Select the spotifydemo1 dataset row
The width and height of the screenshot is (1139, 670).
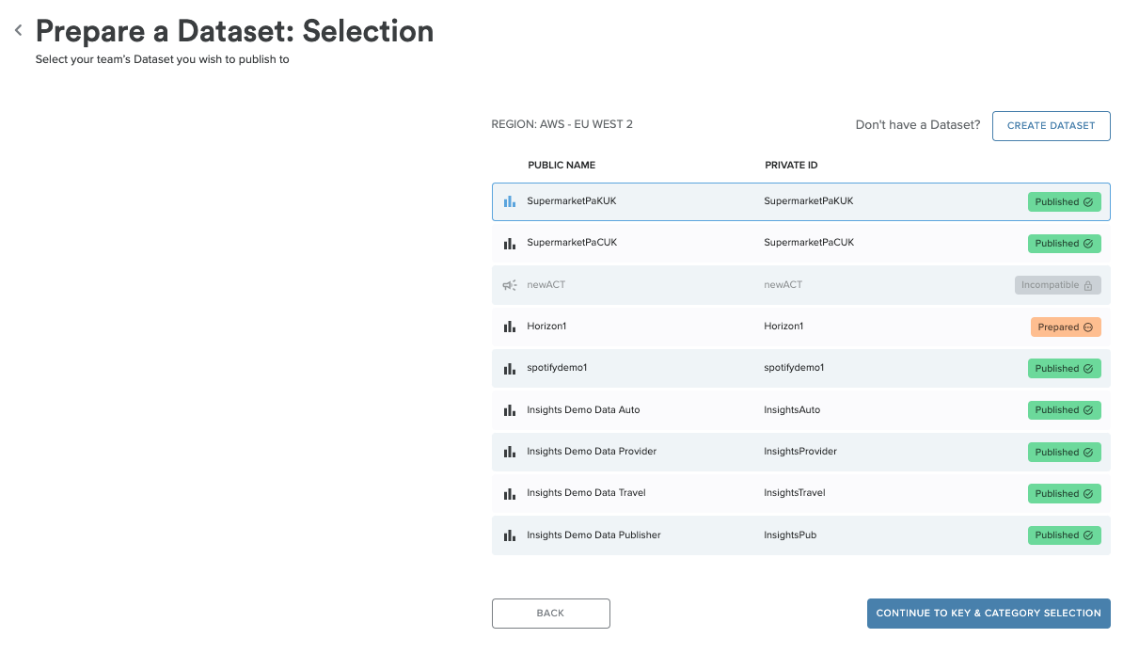tap(705, 368)
